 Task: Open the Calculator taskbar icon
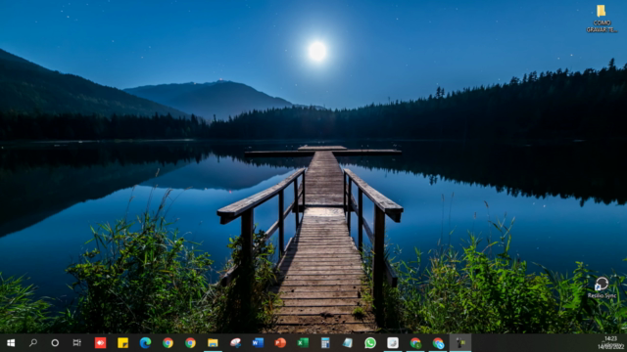[325, 343]
